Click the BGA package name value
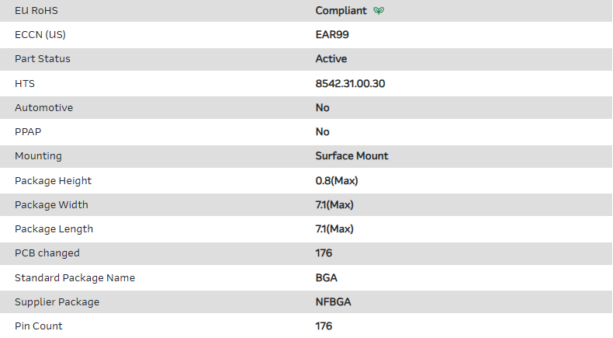The width and height of the screenshot is (613, 338). click(326, 277)
